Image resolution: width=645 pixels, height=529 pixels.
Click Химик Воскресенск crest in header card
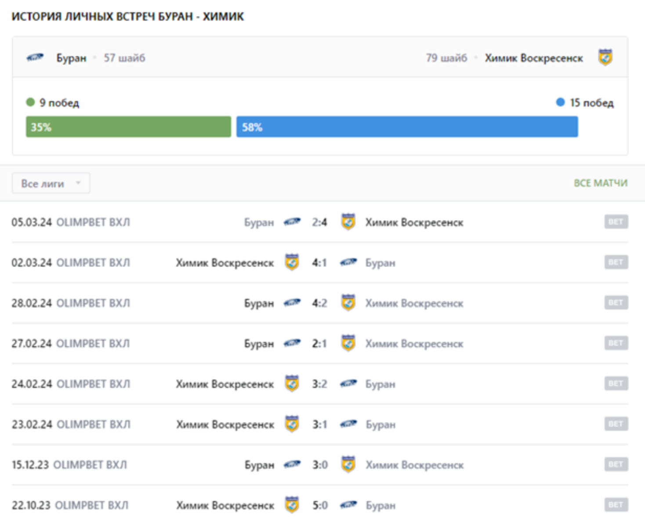pos(605,58)
